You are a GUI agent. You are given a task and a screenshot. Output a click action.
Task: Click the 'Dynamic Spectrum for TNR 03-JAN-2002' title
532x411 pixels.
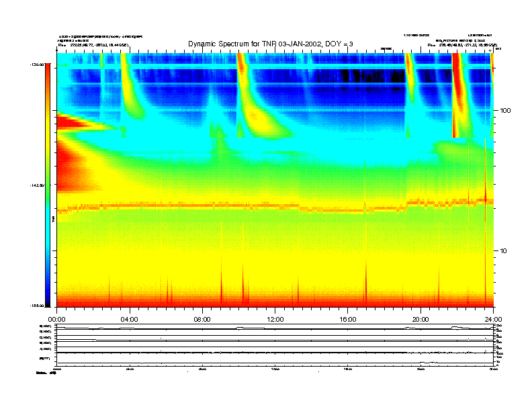(271, 44)
